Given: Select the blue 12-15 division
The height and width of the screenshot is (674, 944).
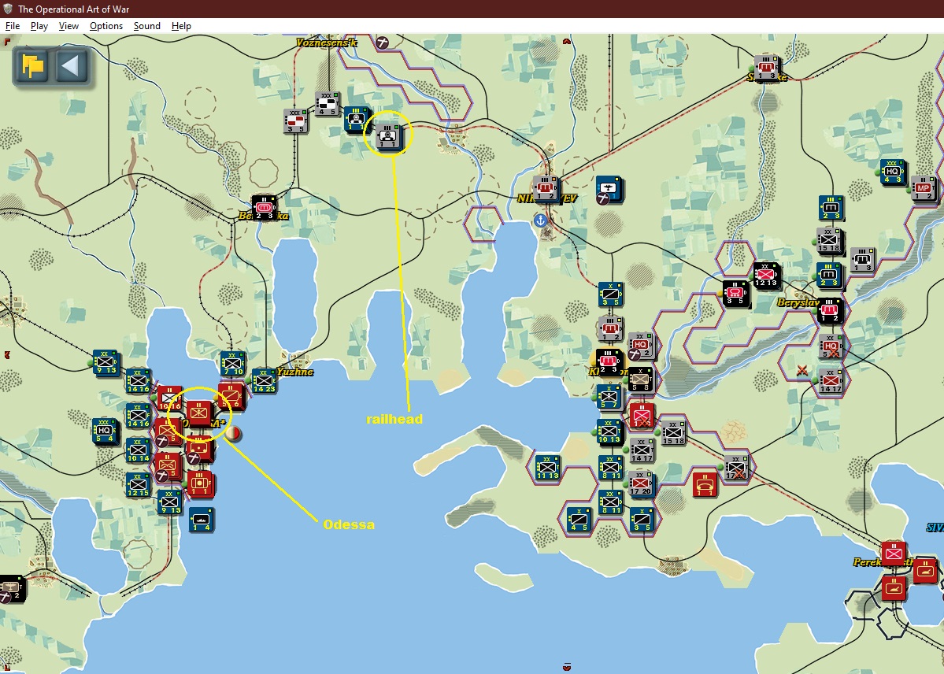Looking at the screenshot, I should point(139,486).
